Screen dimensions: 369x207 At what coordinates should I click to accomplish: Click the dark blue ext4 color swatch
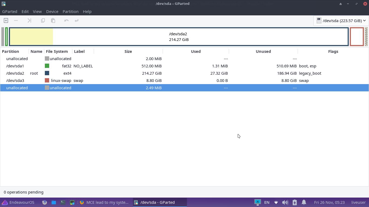[47, 73]
